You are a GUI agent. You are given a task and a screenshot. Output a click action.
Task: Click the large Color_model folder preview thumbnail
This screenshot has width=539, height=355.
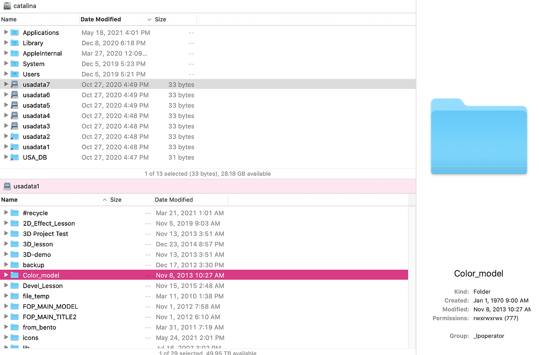coord(479,136)
